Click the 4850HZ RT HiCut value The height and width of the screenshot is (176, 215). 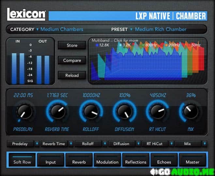[x=158, y=95]
